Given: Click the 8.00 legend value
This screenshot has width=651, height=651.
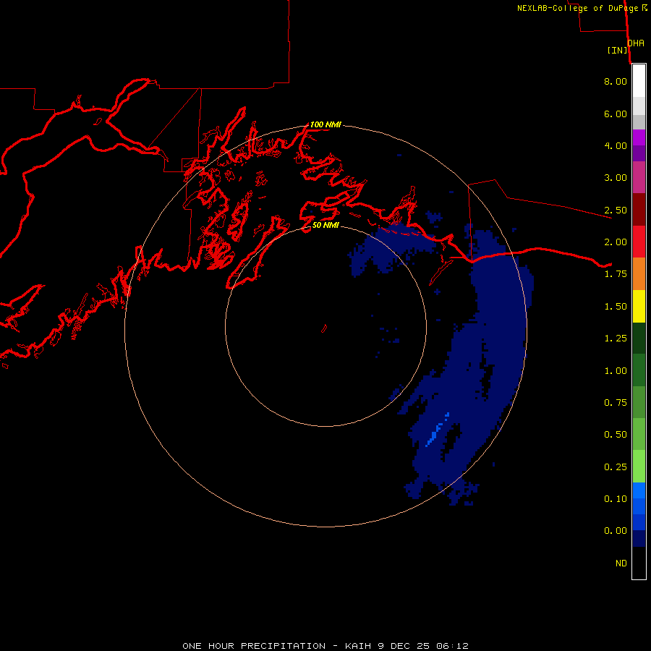Looking at the screenshot, I should pos(616,81).
